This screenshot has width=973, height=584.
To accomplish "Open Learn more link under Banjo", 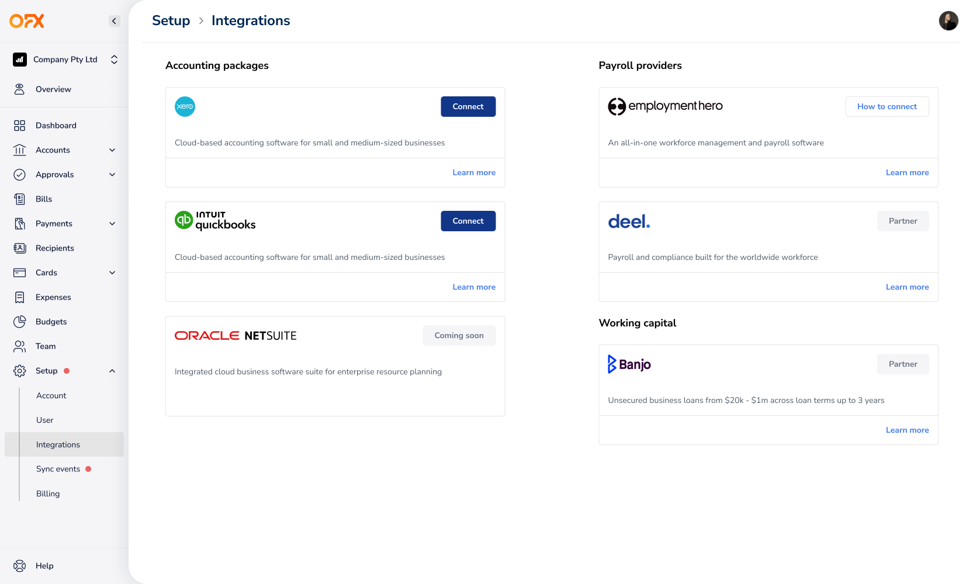I will pos(907,430).
